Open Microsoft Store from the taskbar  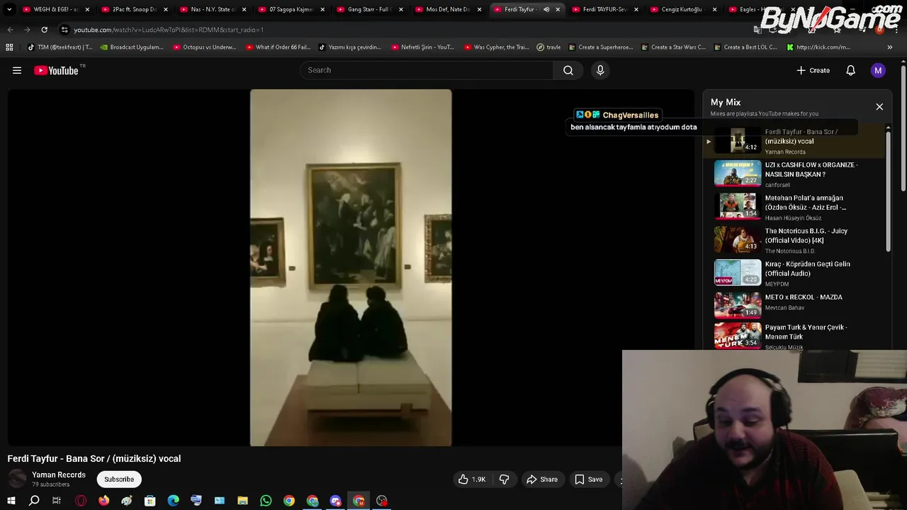[x=150, y=501]
